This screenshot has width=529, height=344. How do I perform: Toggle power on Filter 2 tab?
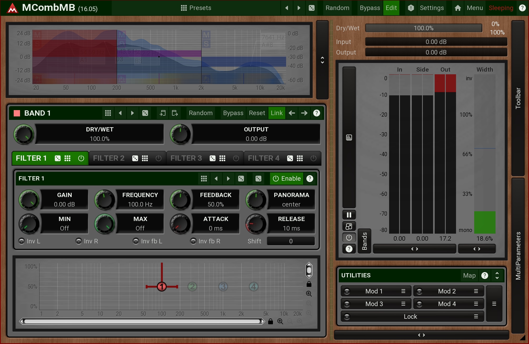(159, 158)
